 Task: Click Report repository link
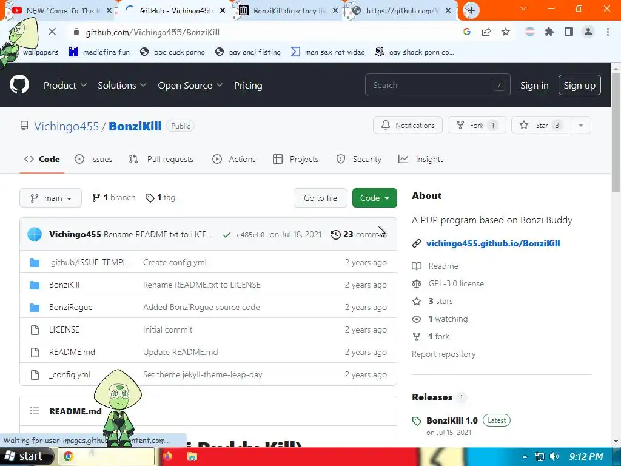(443, 354)
